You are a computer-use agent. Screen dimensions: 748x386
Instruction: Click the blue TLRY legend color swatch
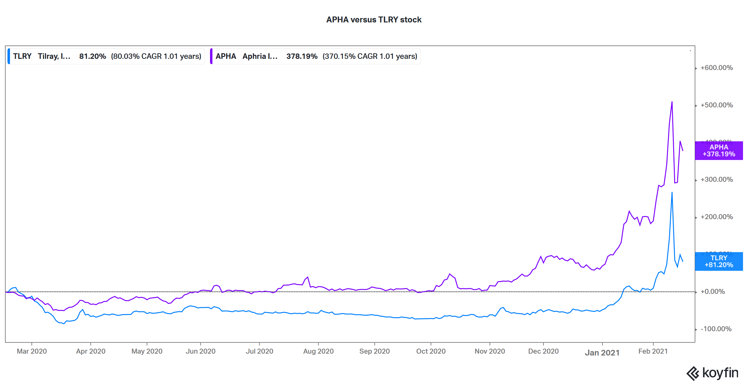(9, 56)
